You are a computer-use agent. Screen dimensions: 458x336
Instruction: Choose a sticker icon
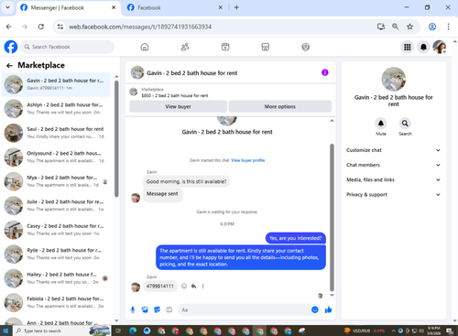pos(157,310)
